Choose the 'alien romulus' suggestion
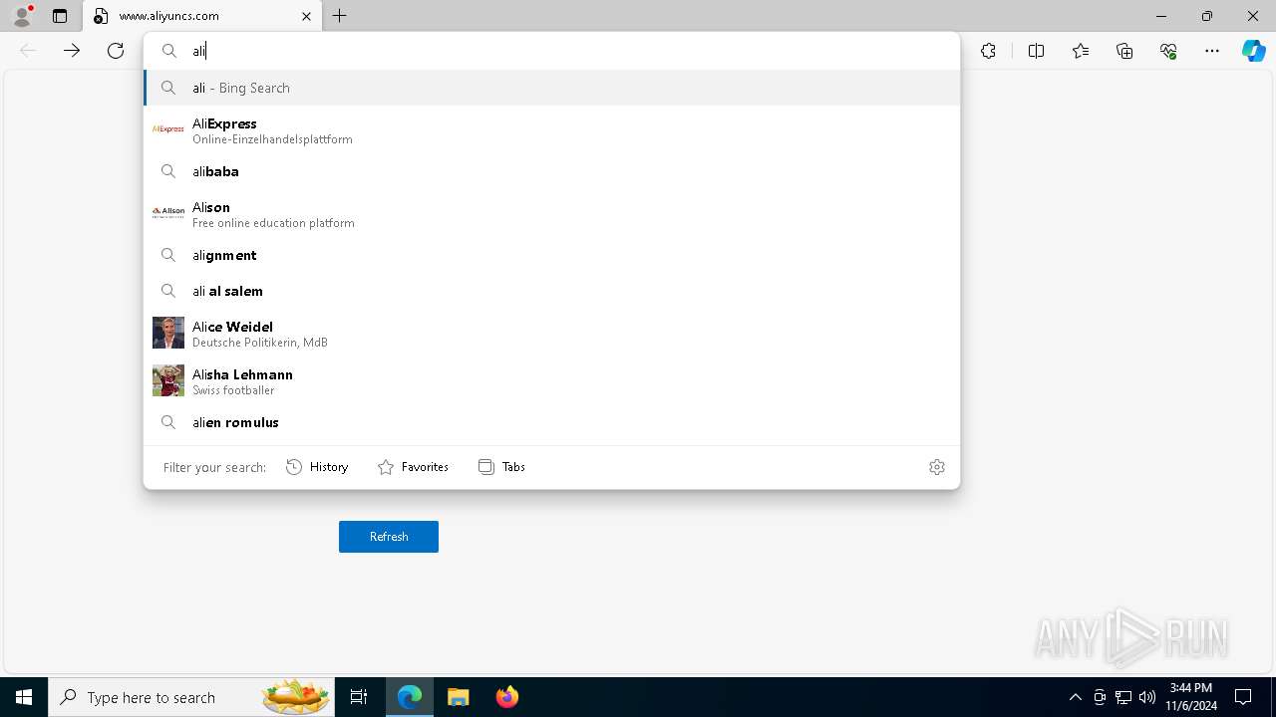Screen dimensions: 1276x717 tap(551, 422)
